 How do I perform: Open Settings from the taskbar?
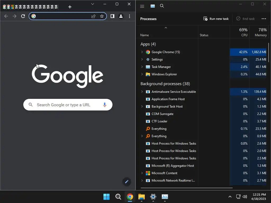point(153,197)
